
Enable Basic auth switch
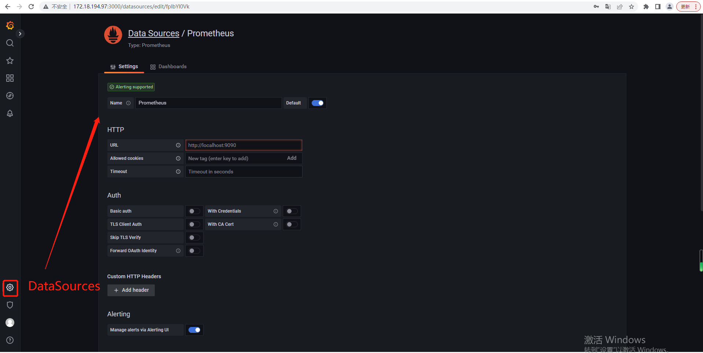click(x=194, y=211)
